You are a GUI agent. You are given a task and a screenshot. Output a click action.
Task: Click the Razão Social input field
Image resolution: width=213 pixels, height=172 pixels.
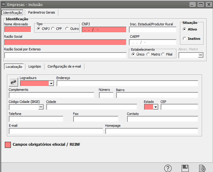[65, 42]
